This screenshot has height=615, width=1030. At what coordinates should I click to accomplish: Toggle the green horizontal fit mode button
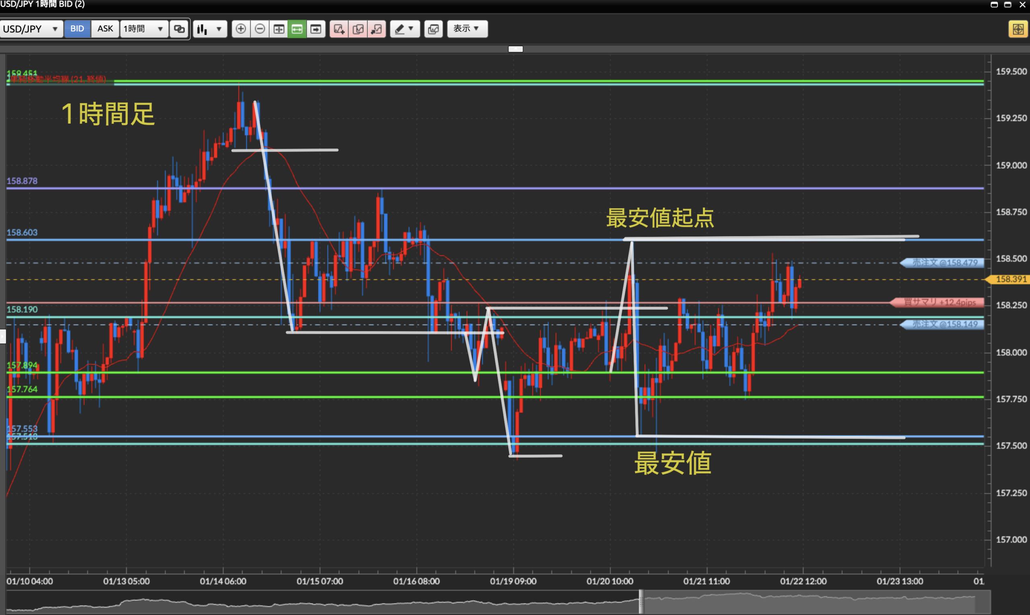coord(297,29)
